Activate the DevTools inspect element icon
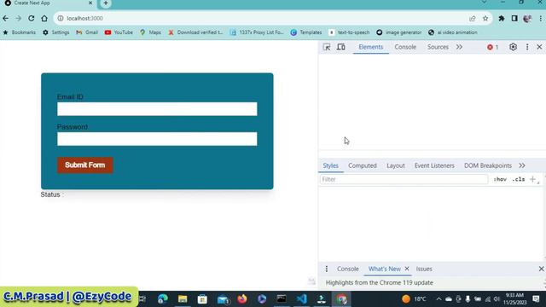 click(x=327, y=47)
